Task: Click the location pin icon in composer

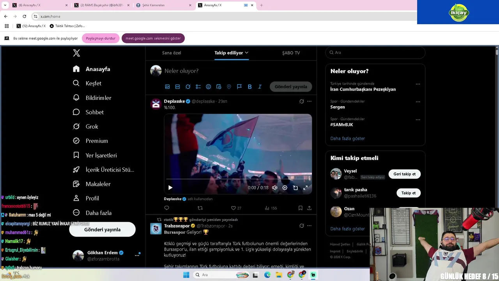Action: (x=229, y=87)
